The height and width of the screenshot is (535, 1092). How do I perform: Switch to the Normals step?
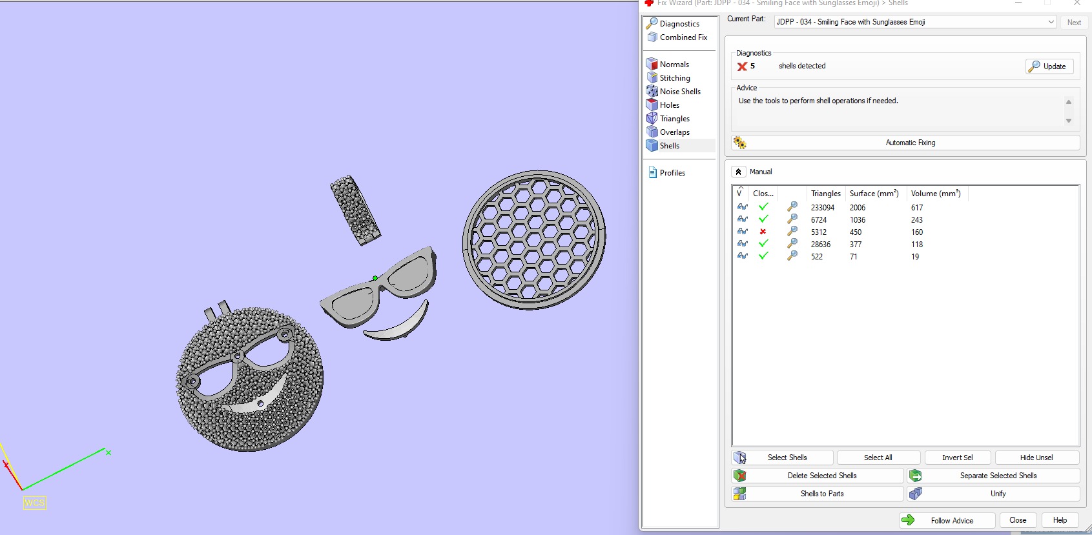[x=674, y=65]
